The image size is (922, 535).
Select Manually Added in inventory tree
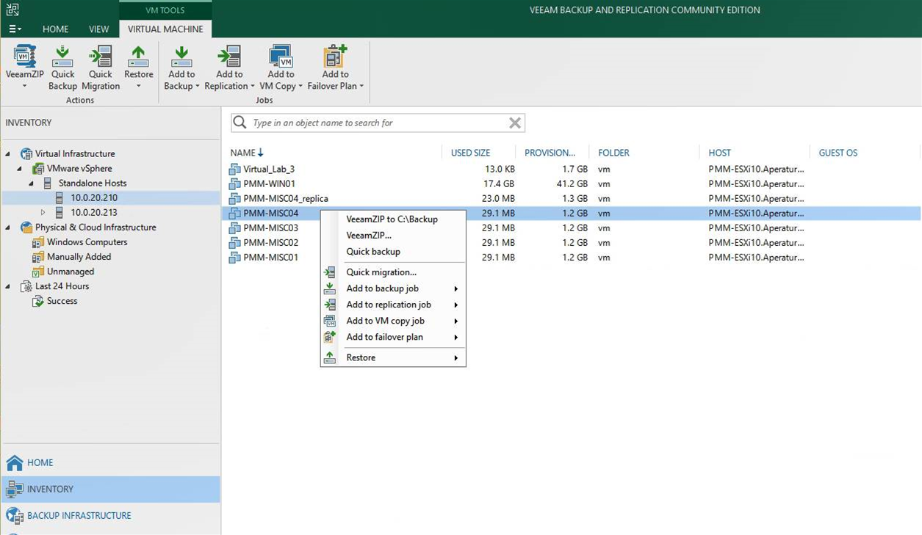(x=79, y=256)
